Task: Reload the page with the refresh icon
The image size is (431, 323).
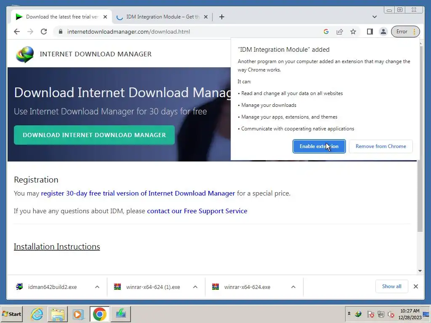Action: pos(44,32)
